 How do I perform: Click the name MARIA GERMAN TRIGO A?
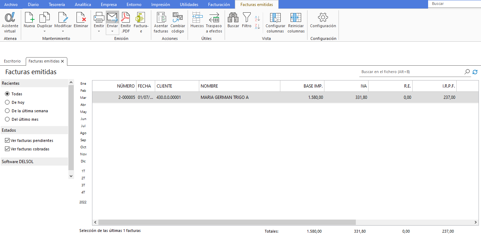click(x=225, y=97)
